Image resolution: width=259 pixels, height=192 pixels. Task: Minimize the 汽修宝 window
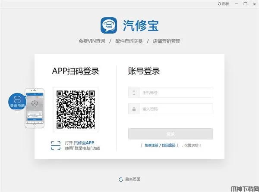tap(237, 4)
